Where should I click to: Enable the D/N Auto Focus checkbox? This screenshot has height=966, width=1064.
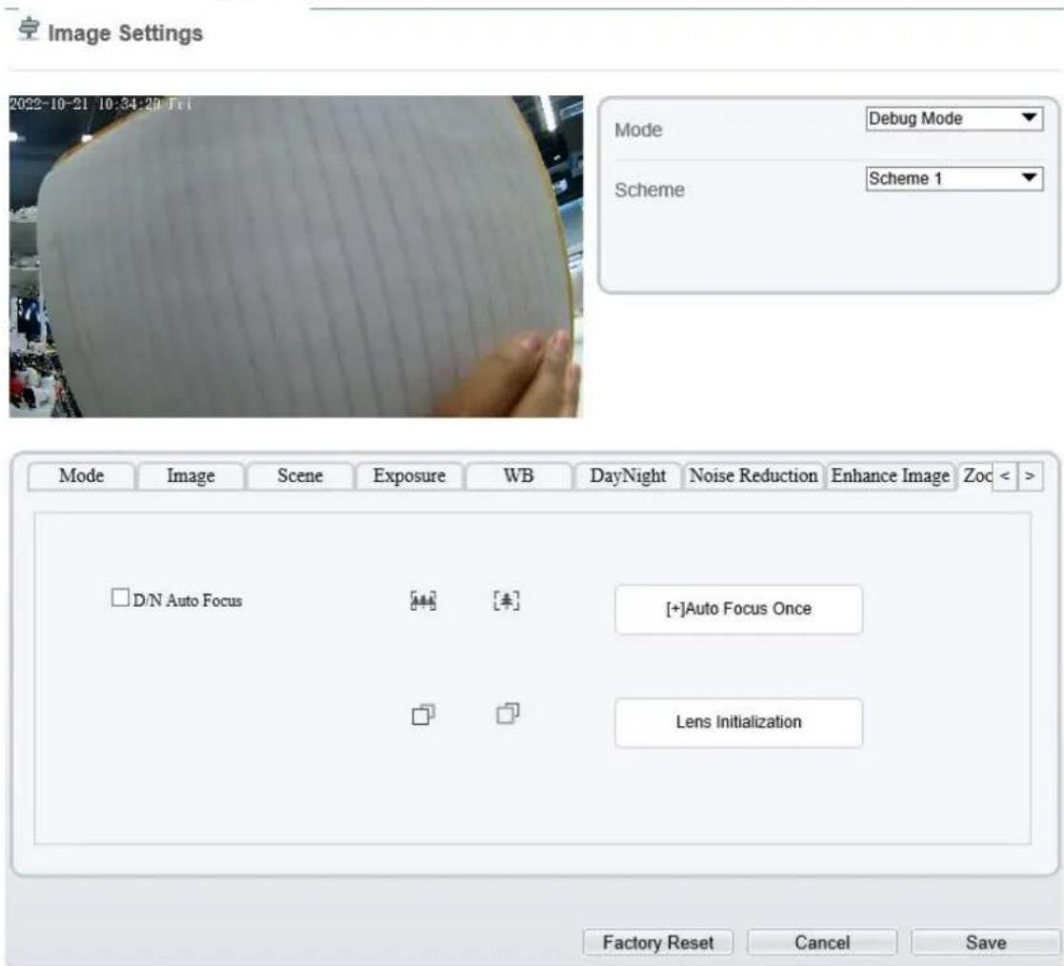pos(120,597)
